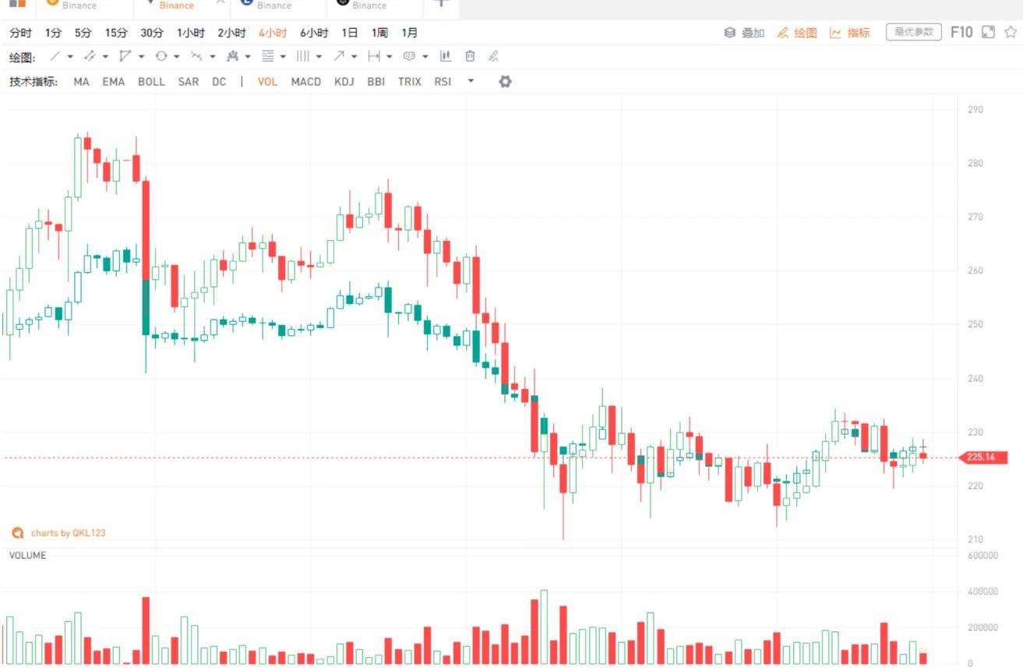This screenshot has width=1023, height=668.
Task: Click the 最优参数 button
Action: tap(913, 32)
